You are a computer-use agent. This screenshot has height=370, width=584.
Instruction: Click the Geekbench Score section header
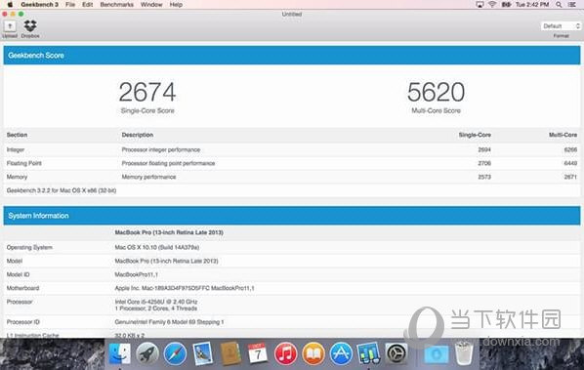[x=292, y=55]
